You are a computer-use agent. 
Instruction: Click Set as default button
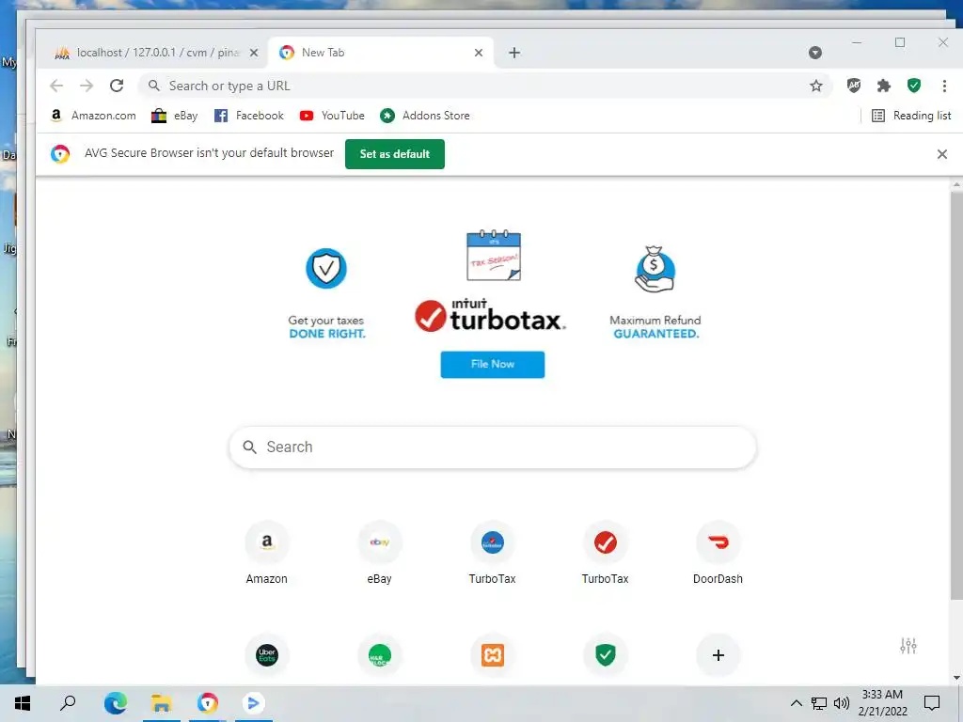pos(395,154)
